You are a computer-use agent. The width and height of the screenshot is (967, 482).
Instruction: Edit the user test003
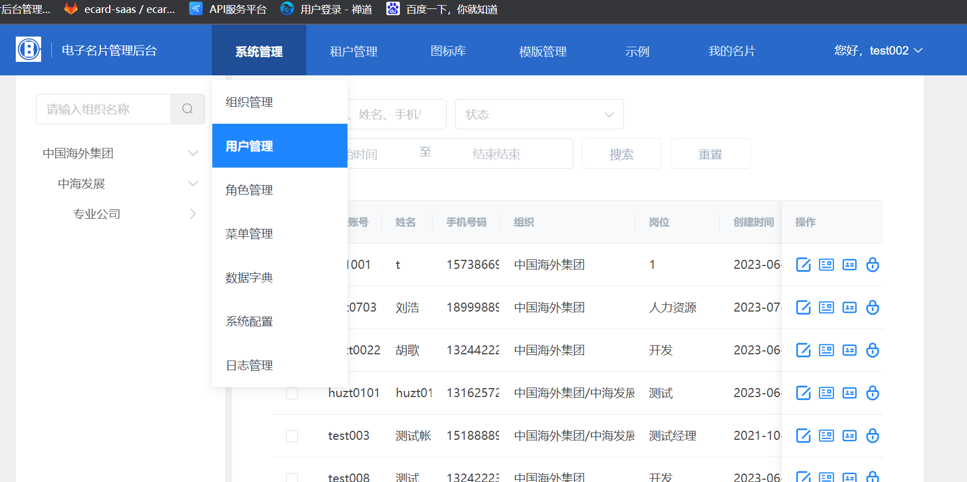click(803, 436)
